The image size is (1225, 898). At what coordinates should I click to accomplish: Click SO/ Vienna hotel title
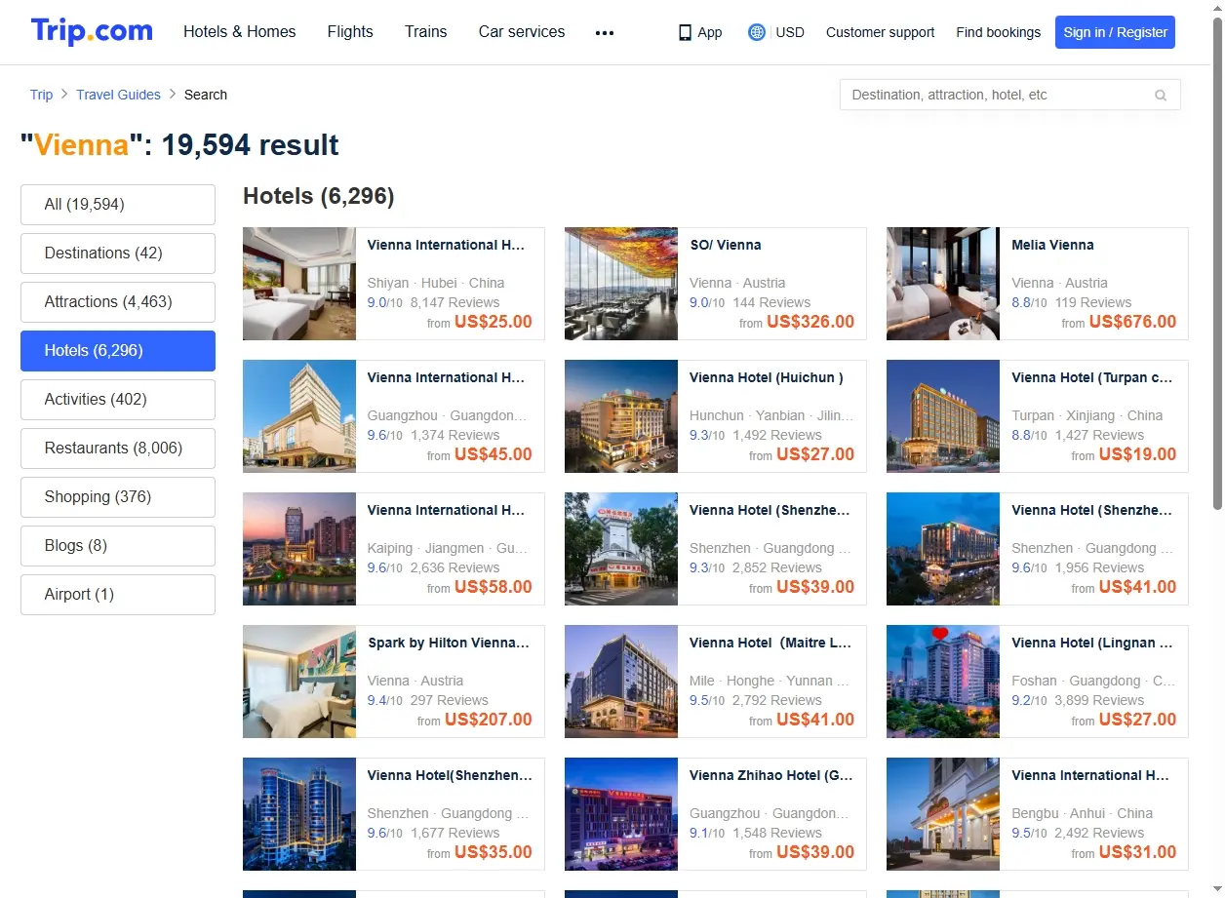726,245
